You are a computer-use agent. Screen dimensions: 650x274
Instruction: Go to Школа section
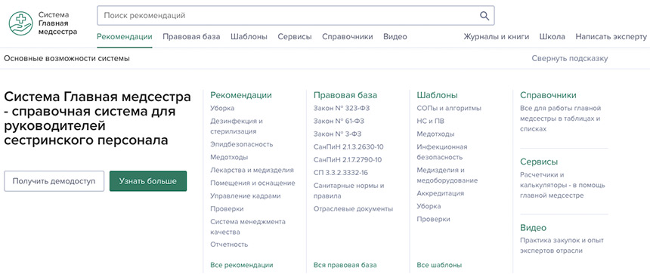pyautogui.click(x=552, y=36)
